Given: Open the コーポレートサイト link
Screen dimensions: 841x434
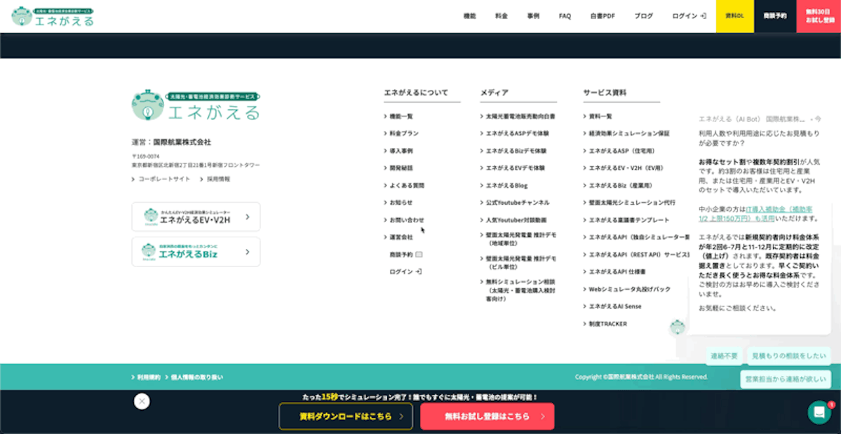Looking at the screenshot, I should pyautogui.click(x=163, y=179).
